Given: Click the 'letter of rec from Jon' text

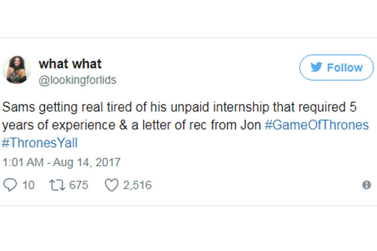Looking at the screenshot, I should point(204,125).
